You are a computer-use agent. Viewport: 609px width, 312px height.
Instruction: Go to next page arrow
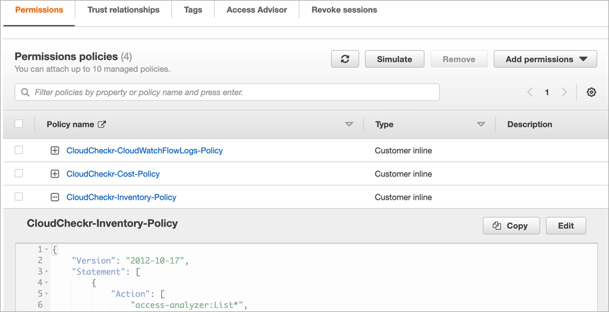[x=564, y=92]
